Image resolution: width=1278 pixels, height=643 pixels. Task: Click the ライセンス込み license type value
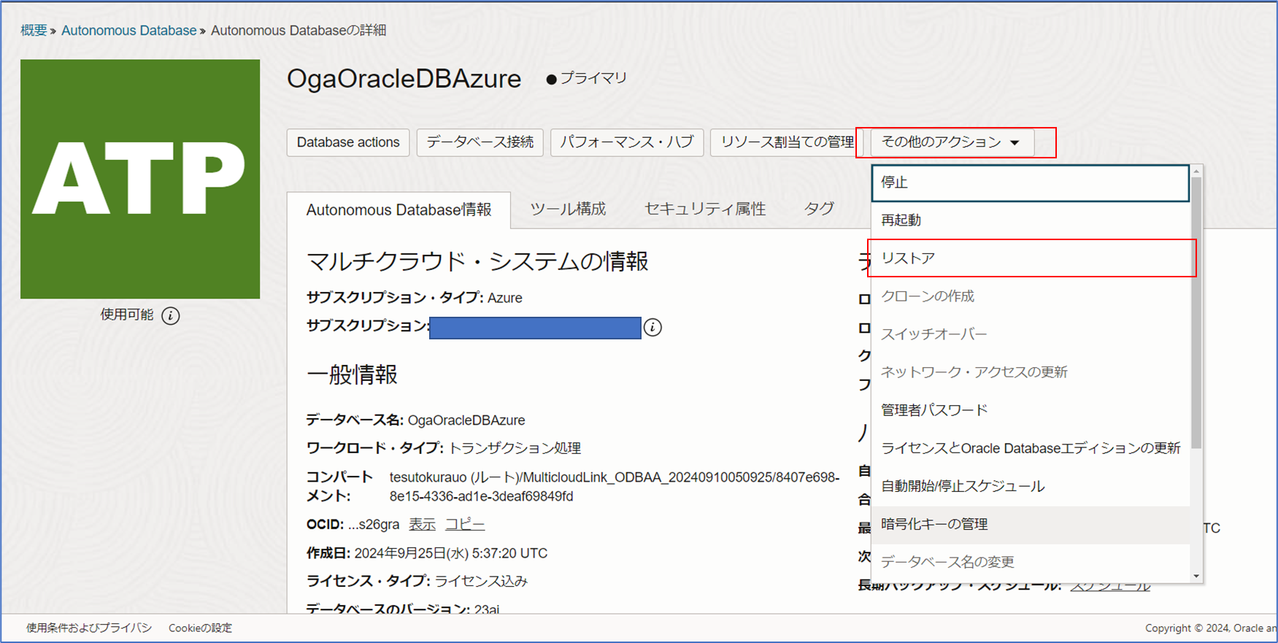click(481, 581)
